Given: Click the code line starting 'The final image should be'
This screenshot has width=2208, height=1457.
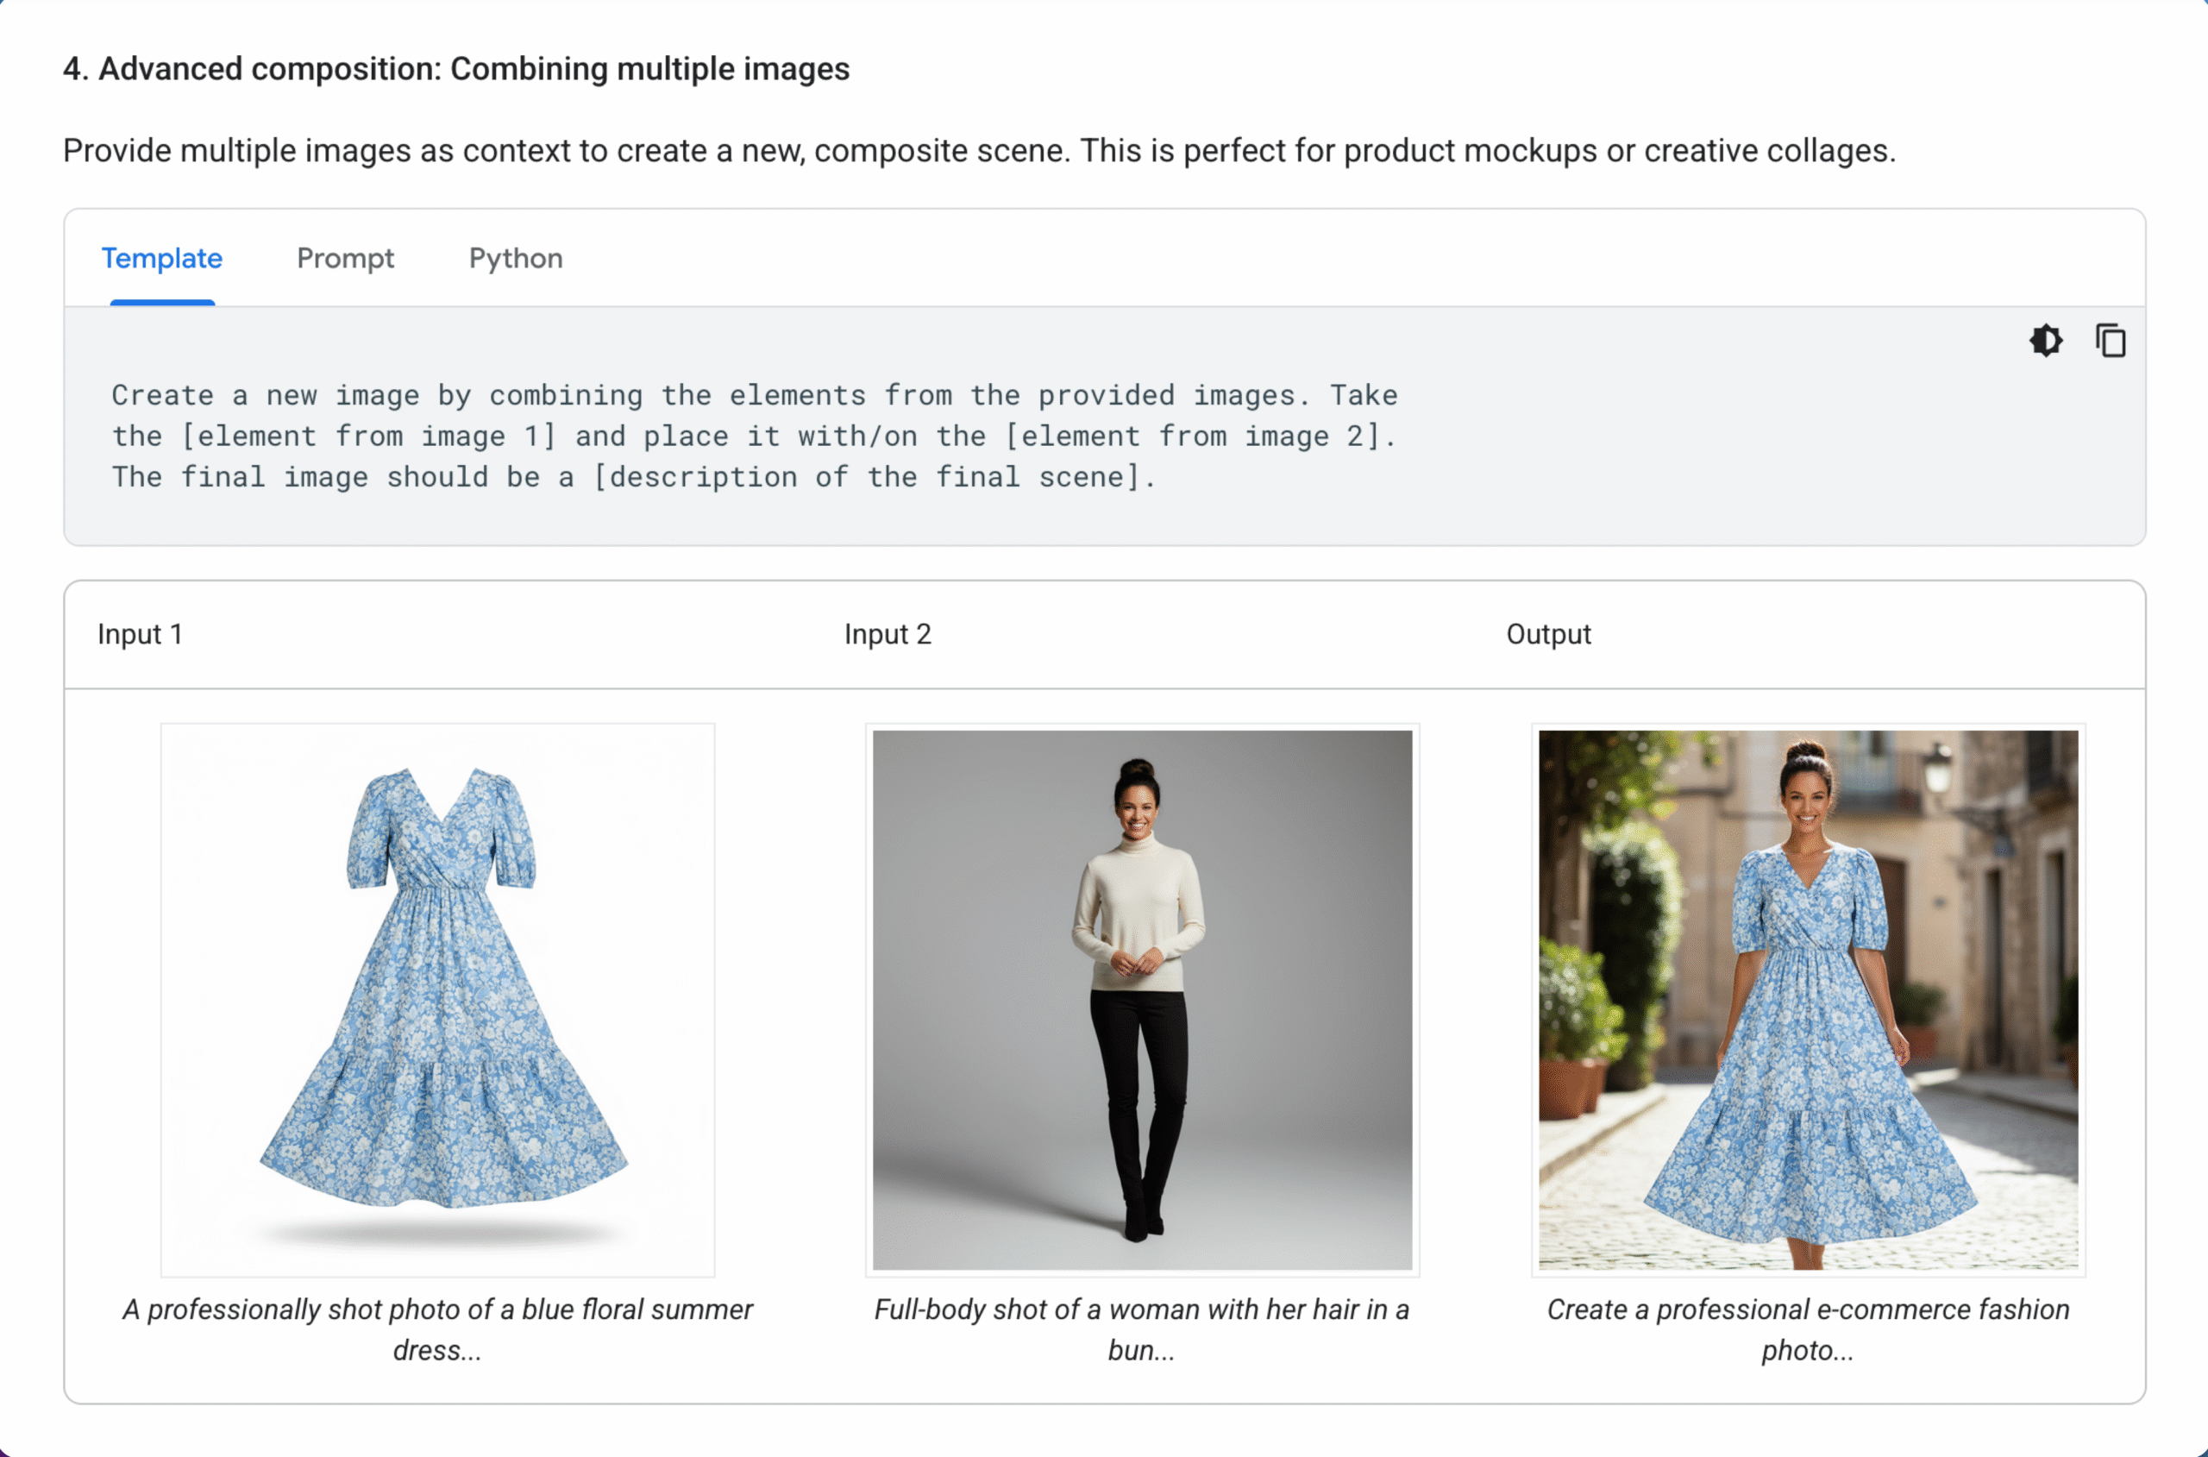Looking at the screenshot, I should 634,477.
